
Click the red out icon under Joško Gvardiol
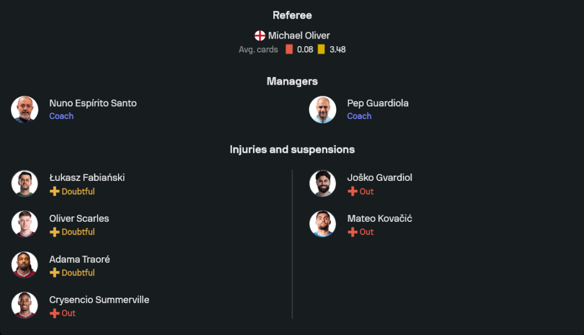(352, 191)
